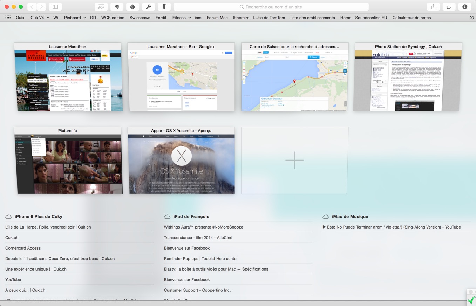Open Home - Soundsonline EU bookmark

tap(363, 18)
